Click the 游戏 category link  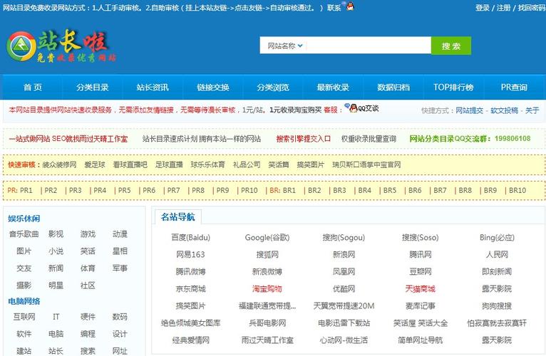88,234
